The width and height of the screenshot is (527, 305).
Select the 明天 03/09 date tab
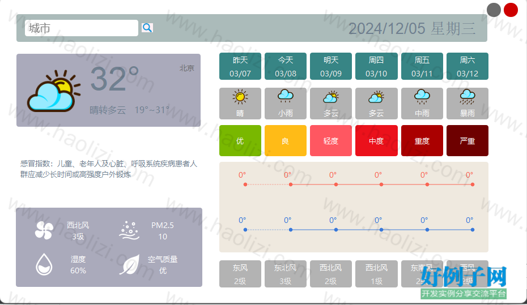tap(331, 66)
